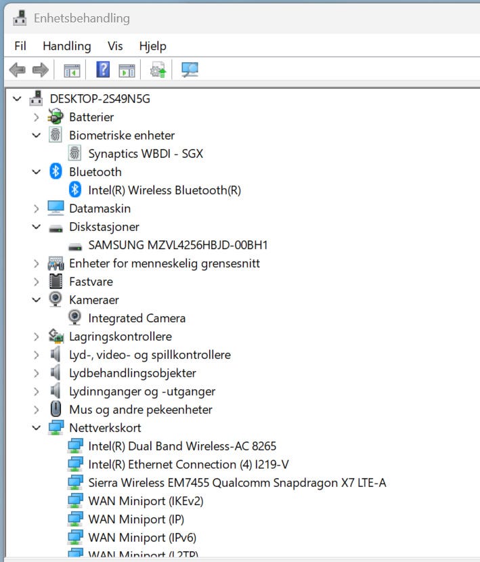Click the Lagringskontrollere icon
The image size is (480, 562).
[x=56, y=336]
